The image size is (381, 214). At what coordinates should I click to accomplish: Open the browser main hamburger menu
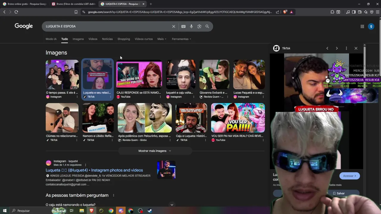pos(377,12)
